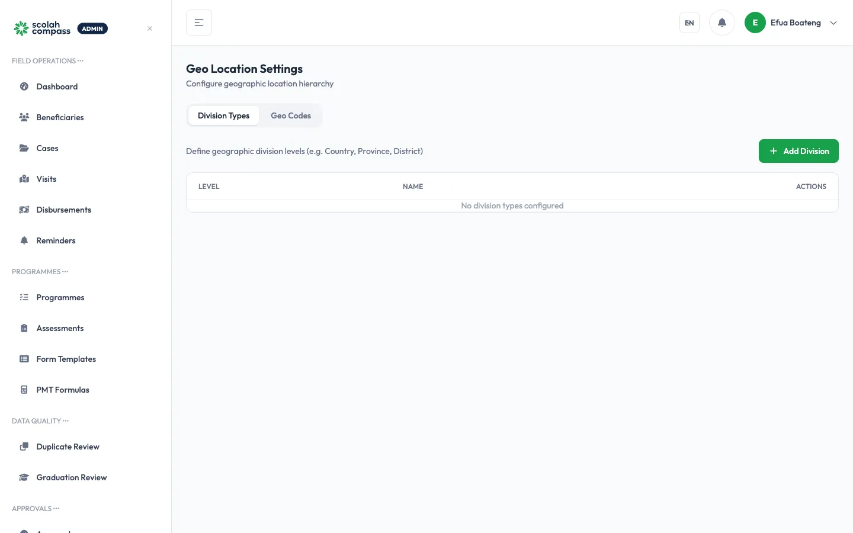Screen dimensions: 853x533
Task: Collapse the Programmes section header
Action: coord(40,272)
